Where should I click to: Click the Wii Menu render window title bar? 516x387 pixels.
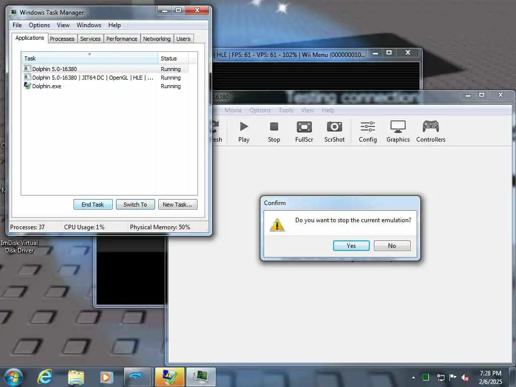[x=290, y=54]
